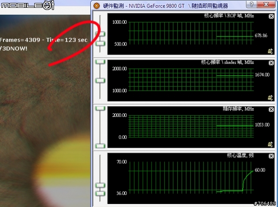
Task: Click the Frames=4309 counter text
Action: (x=20, y=40)
